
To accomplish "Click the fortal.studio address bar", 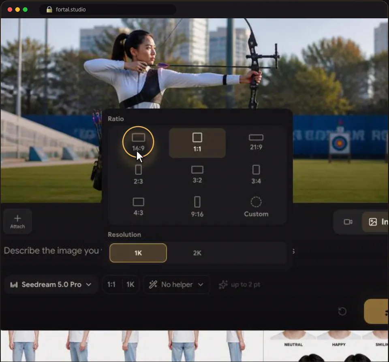I will point(108,9).
